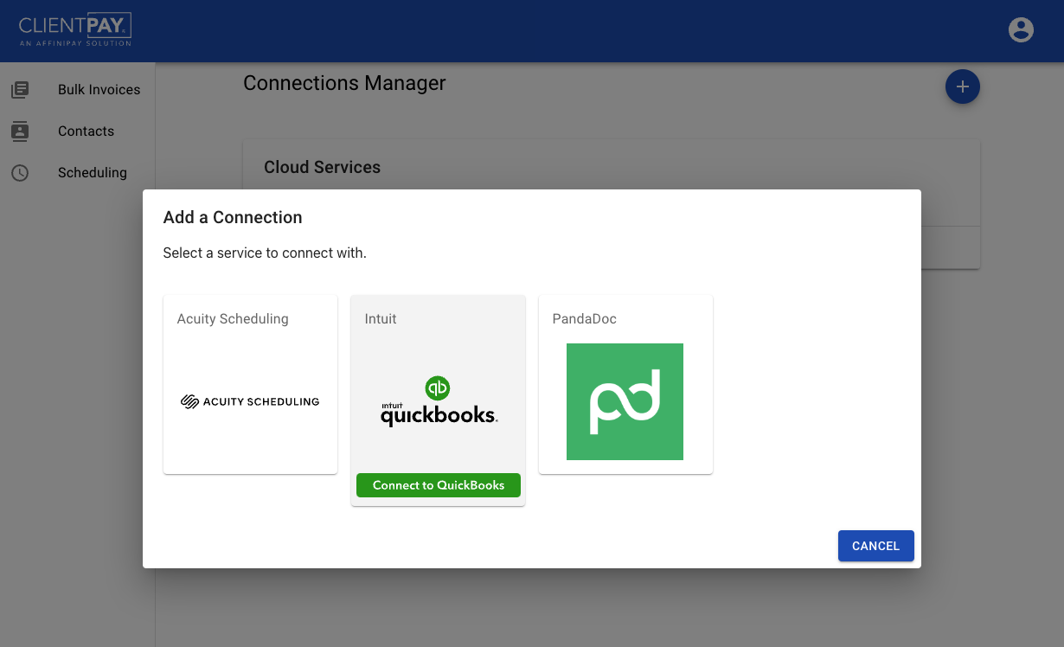
Task: Click the green PandaDoc logo
Action: (x=625, y=401)
